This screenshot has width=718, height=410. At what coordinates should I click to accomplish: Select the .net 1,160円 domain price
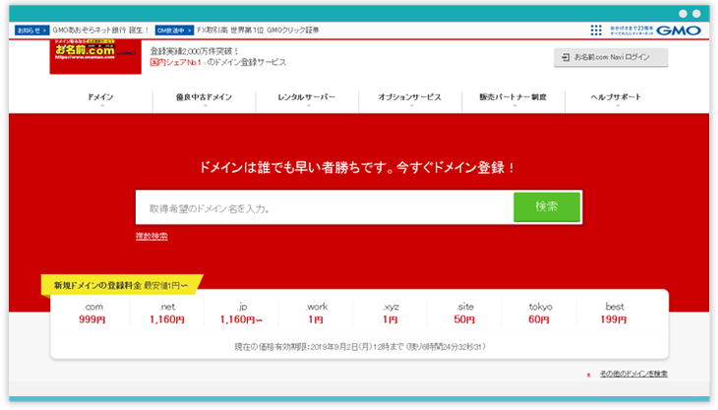click(x=167, y=313)
